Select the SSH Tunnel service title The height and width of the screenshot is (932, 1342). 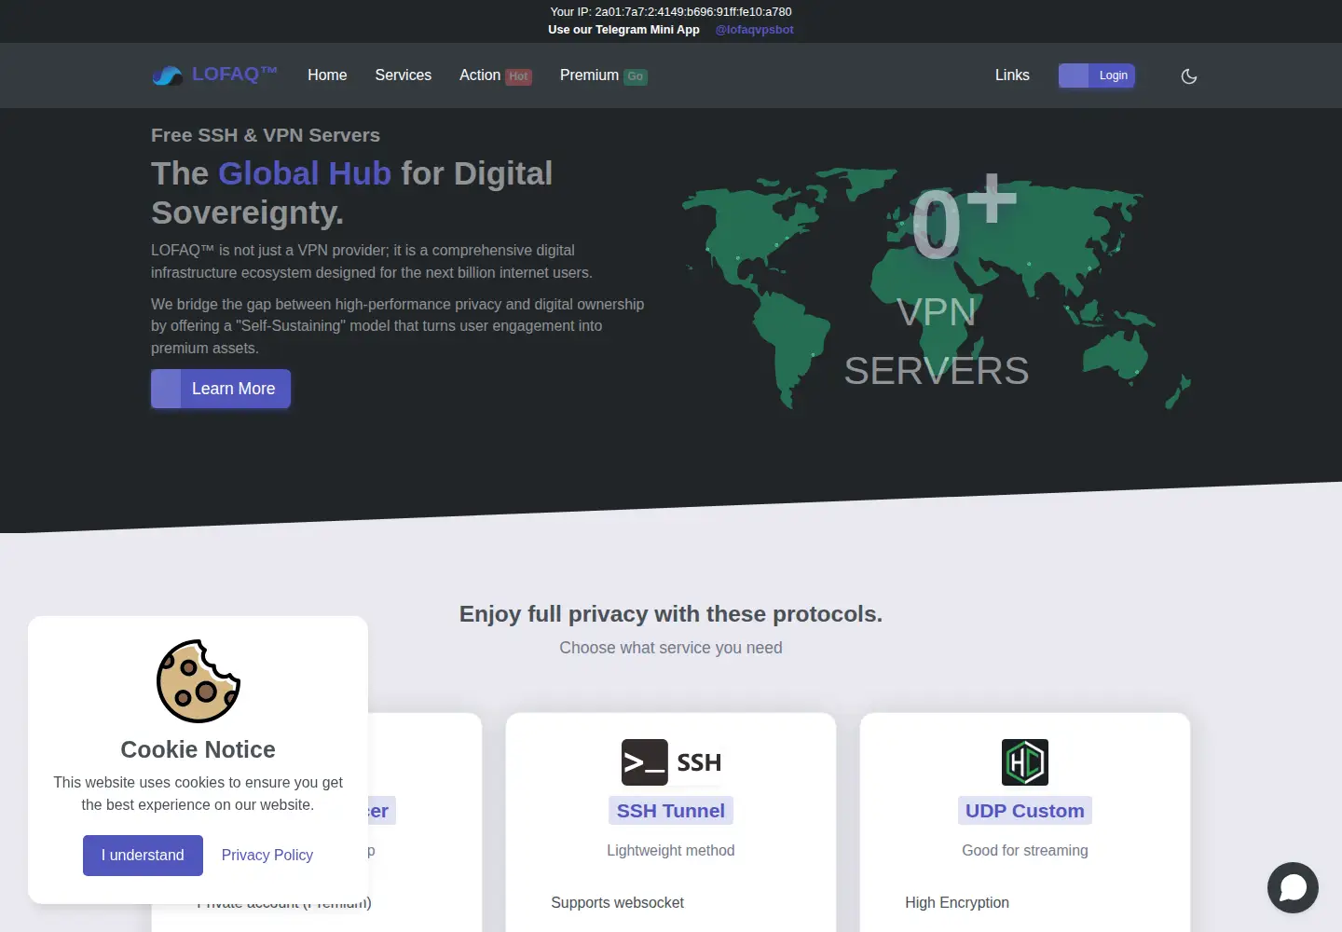(x=671, y=811)
